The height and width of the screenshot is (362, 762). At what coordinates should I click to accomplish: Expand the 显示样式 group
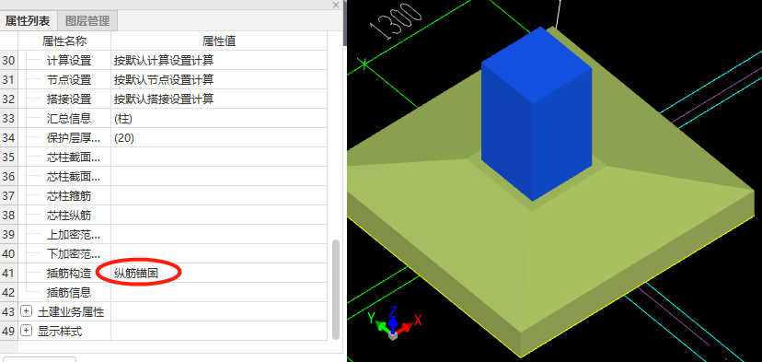click(x=27, y=331)
